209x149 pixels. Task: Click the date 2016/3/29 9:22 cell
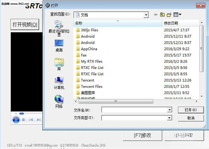(176, 49)
